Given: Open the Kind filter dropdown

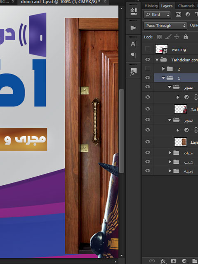Looking at the screenshot, I should 157,14.
